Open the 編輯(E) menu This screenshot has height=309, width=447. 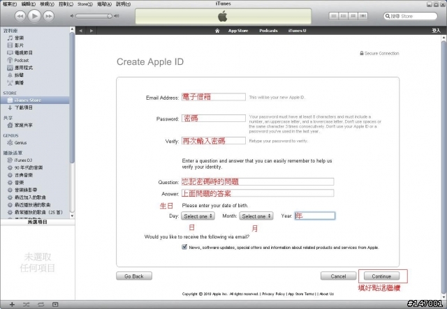point(29,4)
